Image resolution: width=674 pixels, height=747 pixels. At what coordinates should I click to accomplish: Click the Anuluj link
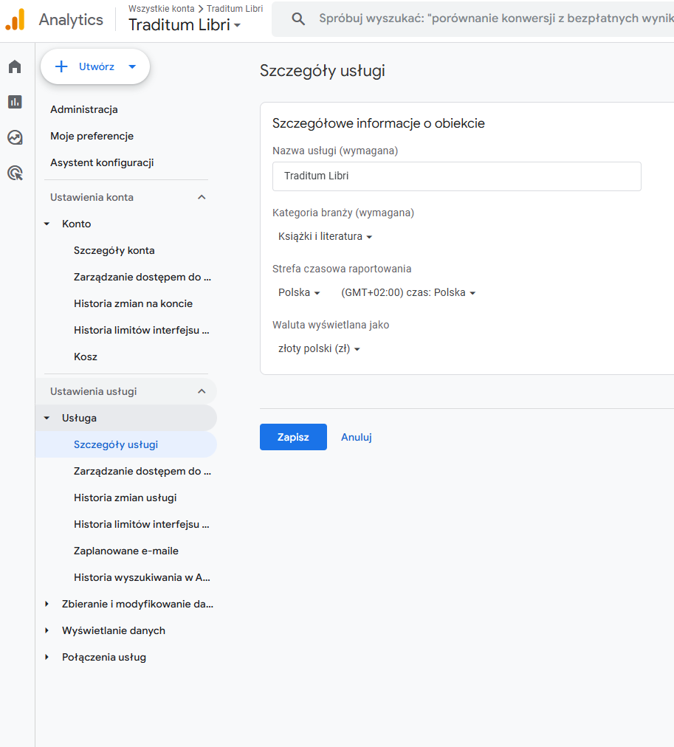(x=356, y=437)
